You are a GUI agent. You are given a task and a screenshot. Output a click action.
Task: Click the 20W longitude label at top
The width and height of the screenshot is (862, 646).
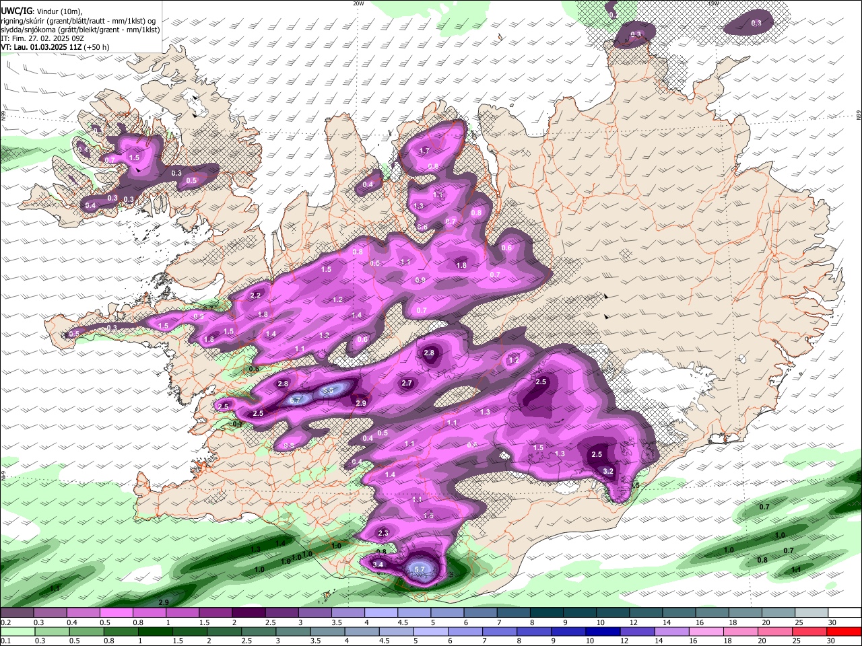358,3
